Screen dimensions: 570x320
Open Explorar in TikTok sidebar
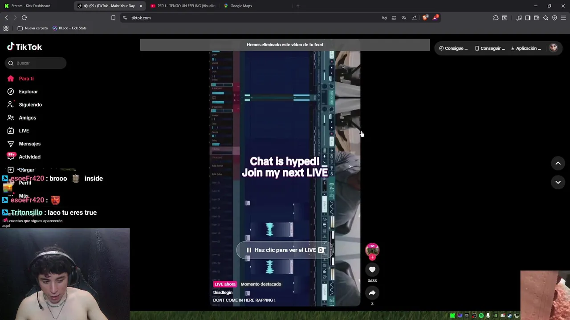tap(22, 92)
